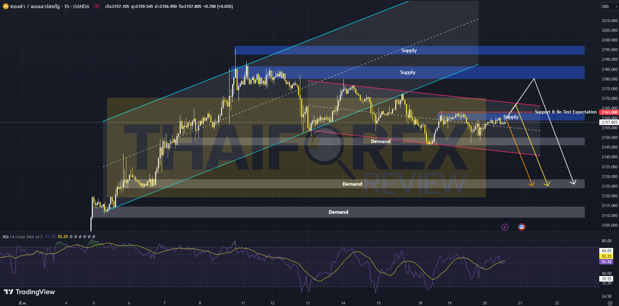Click the TradingView logo
The height and width of the screenshot is (306, 619).
29,292
